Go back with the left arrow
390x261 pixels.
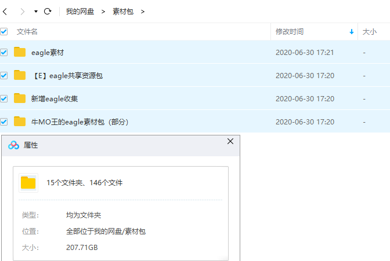pos(5,12)
